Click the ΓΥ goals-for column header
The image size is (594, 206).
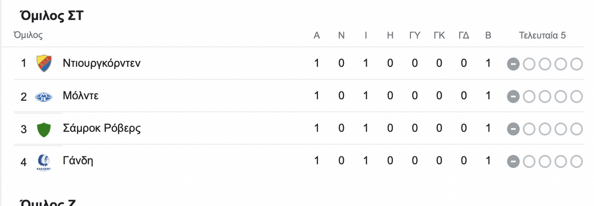pyautogui.click(x=414, y=36)
